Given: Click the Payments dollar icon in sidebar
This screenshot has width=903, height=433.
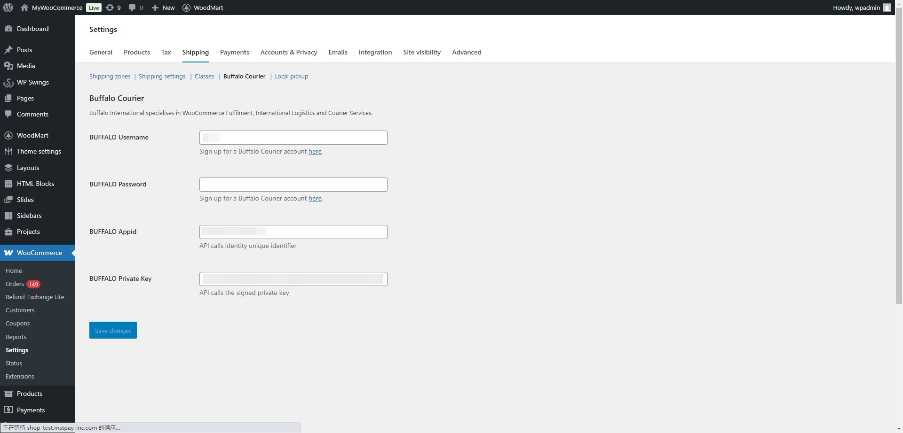Looking at the screenshot, I should click(8, 410).
